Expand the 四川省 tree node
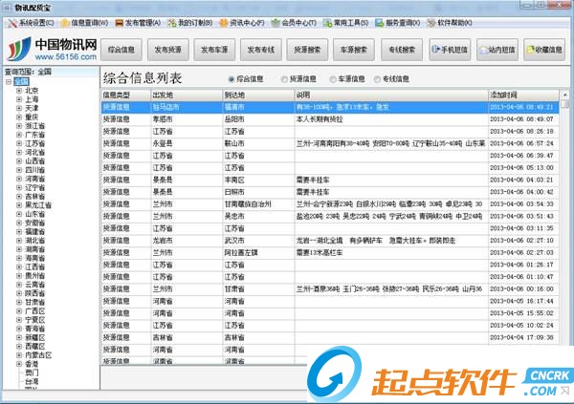574x404 pixels. (19, 170)
